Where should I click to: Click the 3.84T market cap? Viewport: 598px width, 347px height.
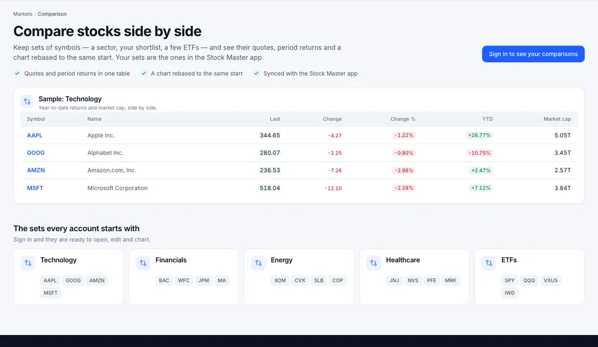coord(563,188)
